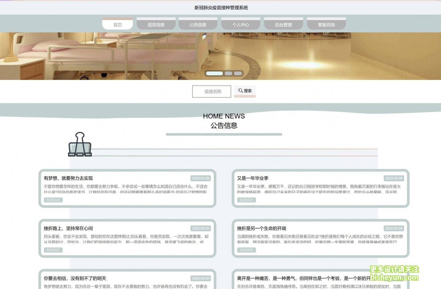This screenshot has width=441, height=289.
Task: Click 新闻动态 tag under 又是一年毕业季
Action: 247,200
